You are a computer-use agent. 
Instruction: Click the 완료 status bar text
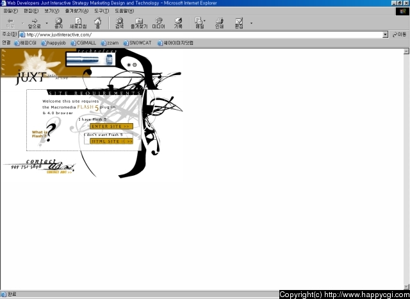coord(12,295)
